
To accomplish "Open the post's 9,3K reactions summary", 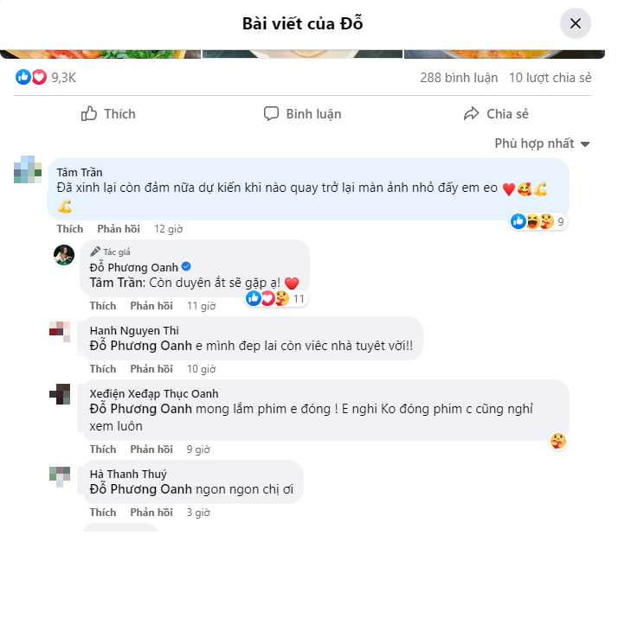I will click(45, 77).
